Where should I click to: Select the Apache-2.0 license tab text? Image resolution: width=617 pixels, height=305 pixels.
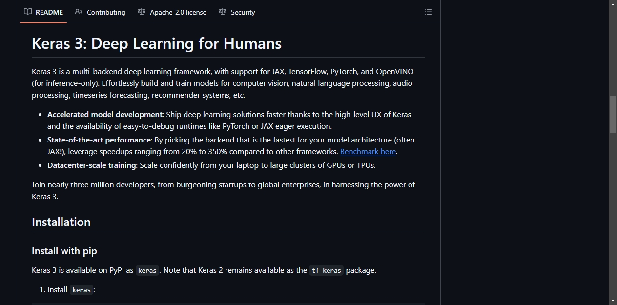point(178,12)
